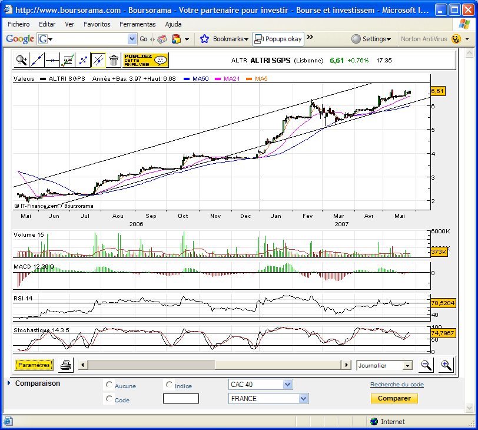
Task: Select the Code radio button
Action: tap(109, 399)
